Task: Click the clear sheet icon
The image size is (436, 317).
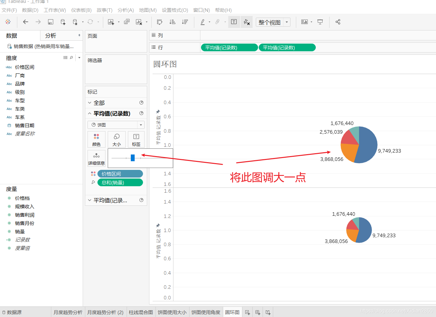Action: [x=139, y=22]
